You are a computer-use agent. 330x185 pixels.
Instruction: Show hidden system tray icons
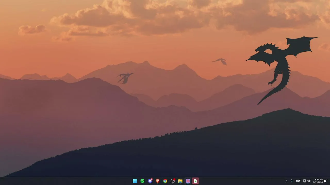tap(286, 181)
